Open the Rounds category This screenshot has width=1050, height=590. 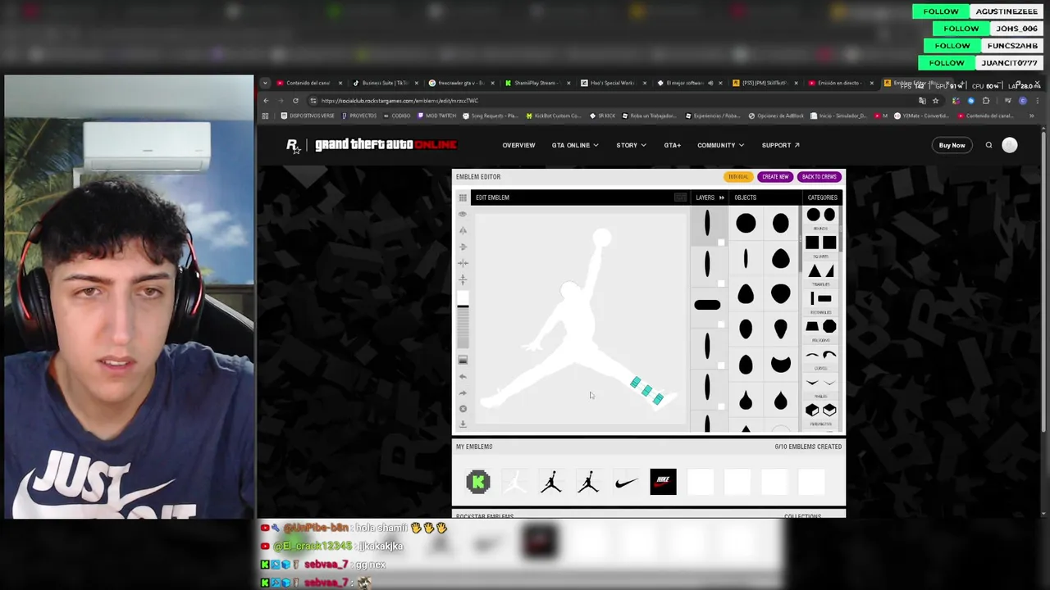820,217
